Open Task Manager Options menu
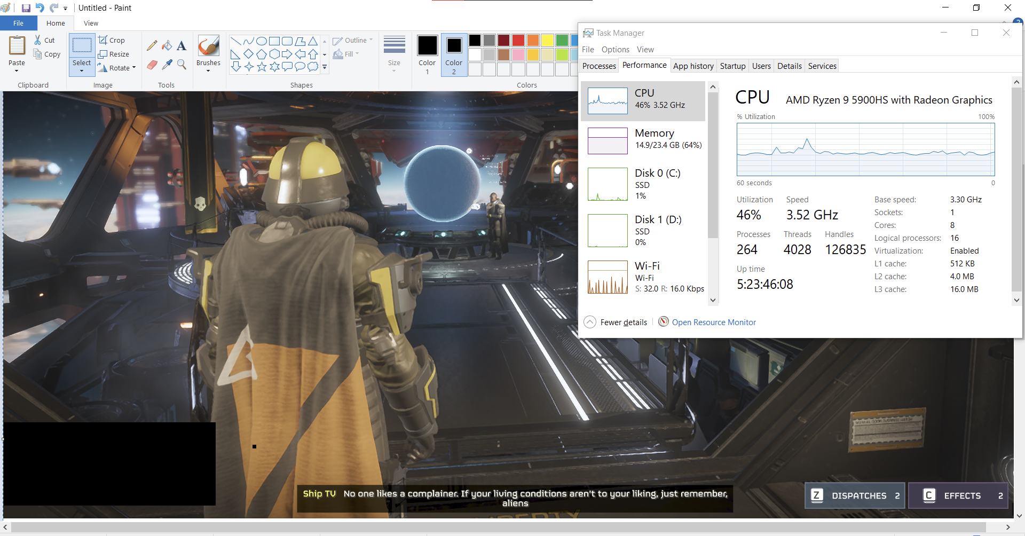 616,49
